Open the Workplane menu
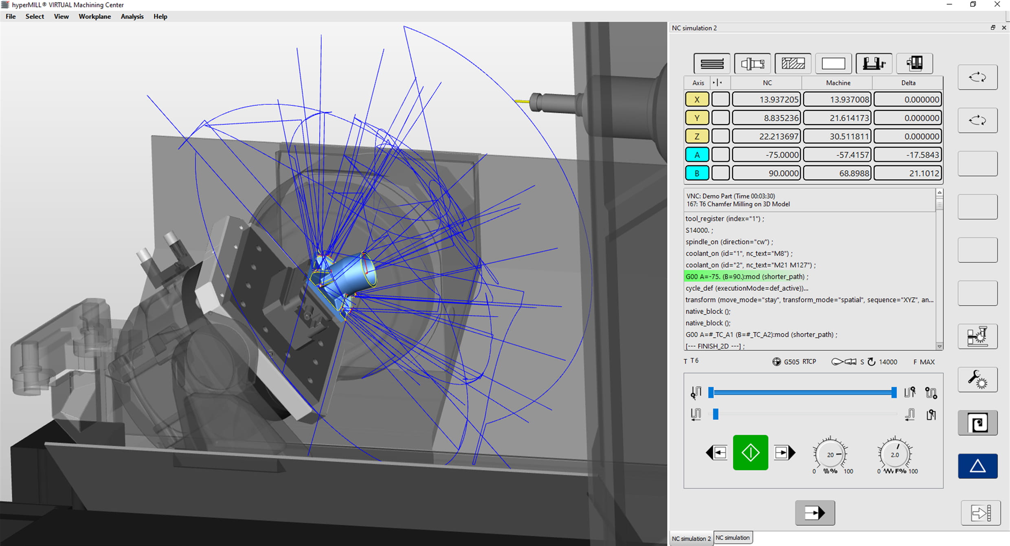The width and height of the screenshot is (1010, 546). tap(94, 16)
